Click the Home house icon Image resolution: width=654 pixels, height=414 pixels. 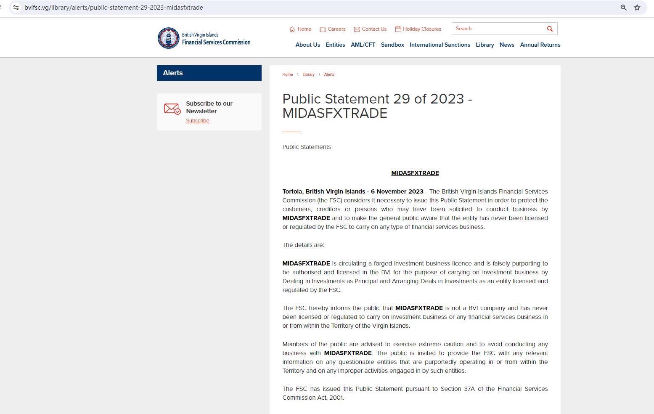point(292,29)
